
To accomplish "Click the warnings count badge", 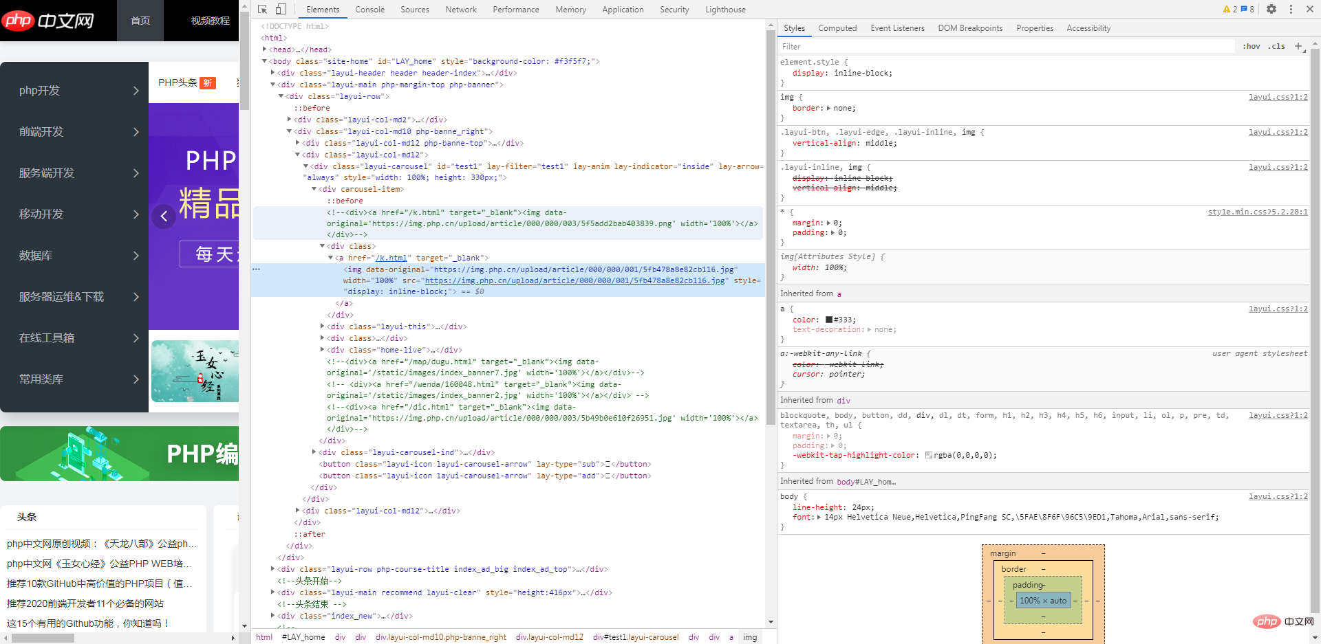I will [x=1230, y=10].
